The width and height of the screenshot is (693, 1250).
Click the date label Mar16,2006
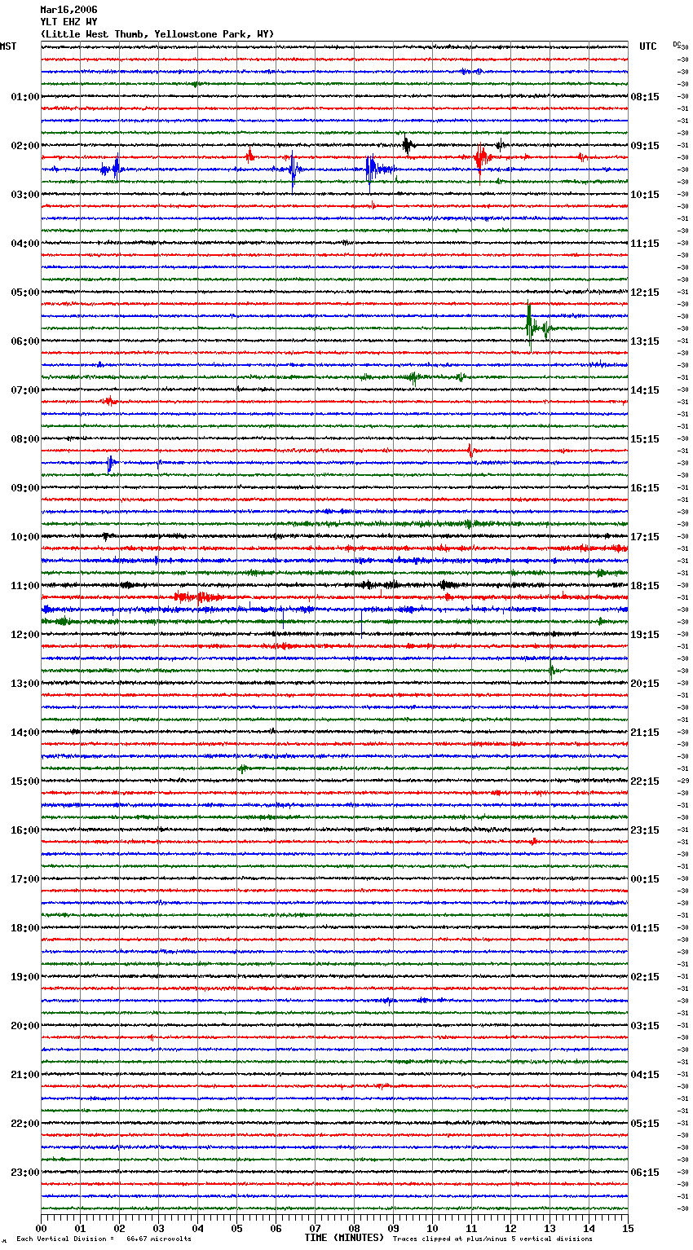click(68, 10)
